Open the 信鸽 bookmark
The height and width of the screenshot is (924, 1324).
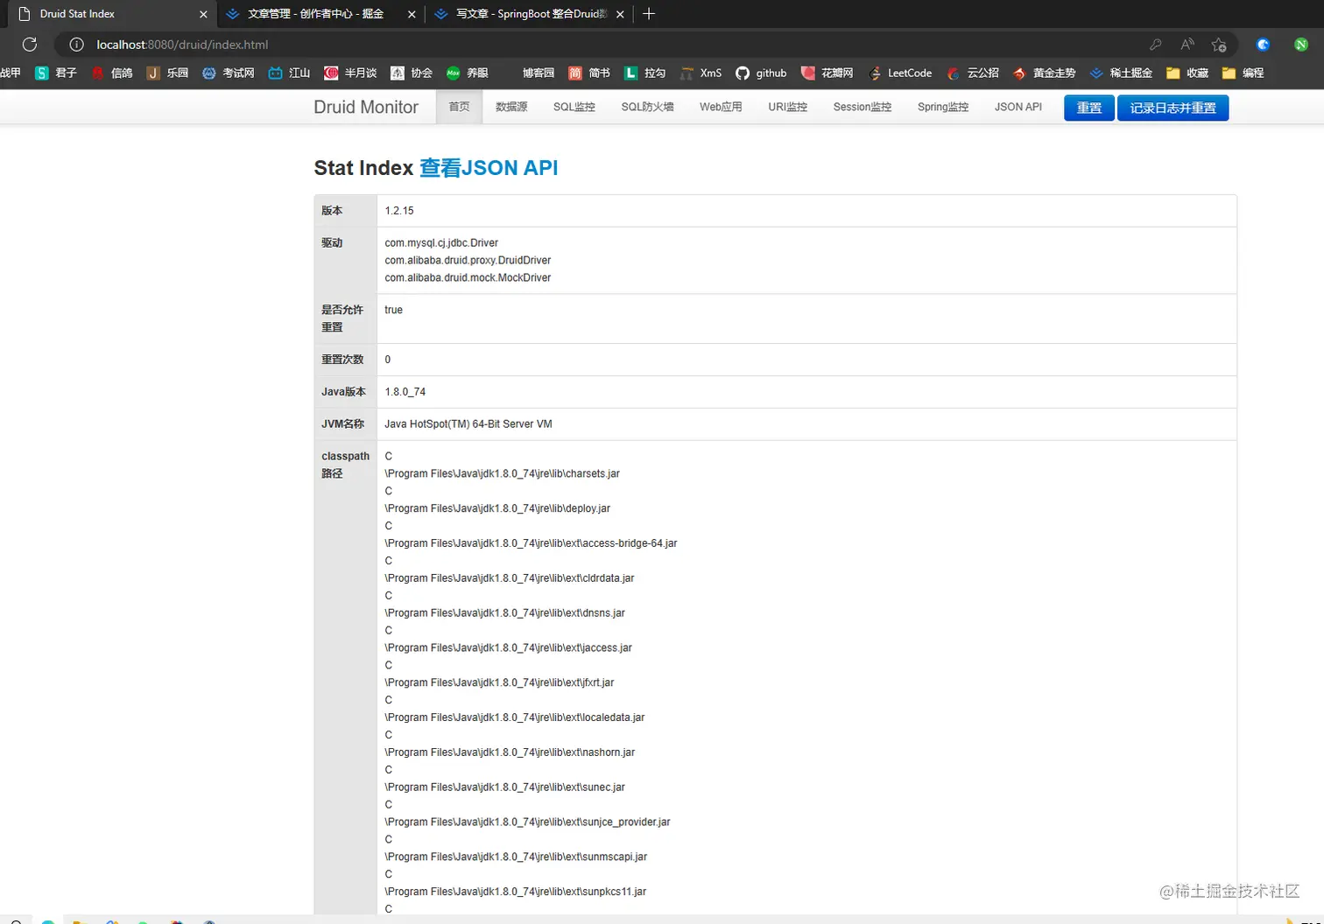(x=112, y=73)
